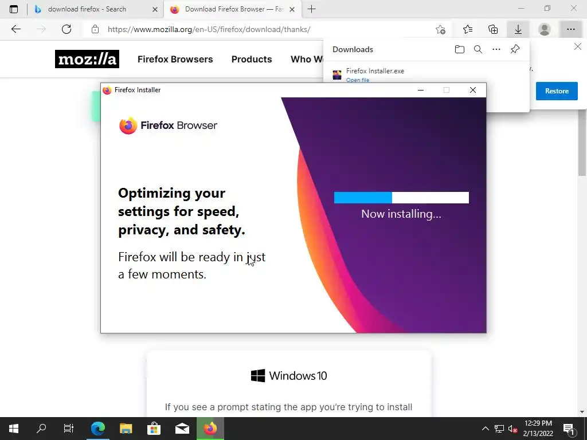The height and width of the screenshot is (440, 587).
Task: Search downloads with magnifier icon
Action: (478, 49)
